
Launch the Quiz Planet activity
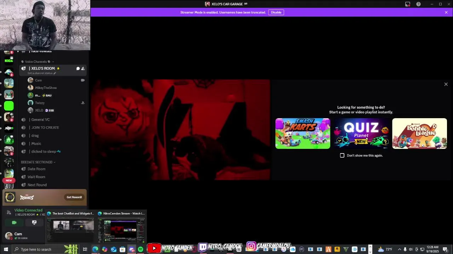361,133
